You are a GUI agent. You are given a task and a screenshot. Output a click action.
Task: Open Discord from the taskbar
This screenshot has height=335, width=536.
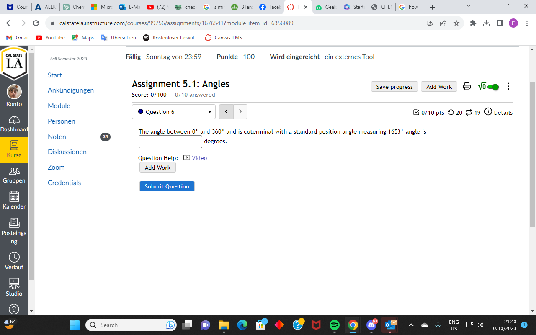[x=371, y=325]
